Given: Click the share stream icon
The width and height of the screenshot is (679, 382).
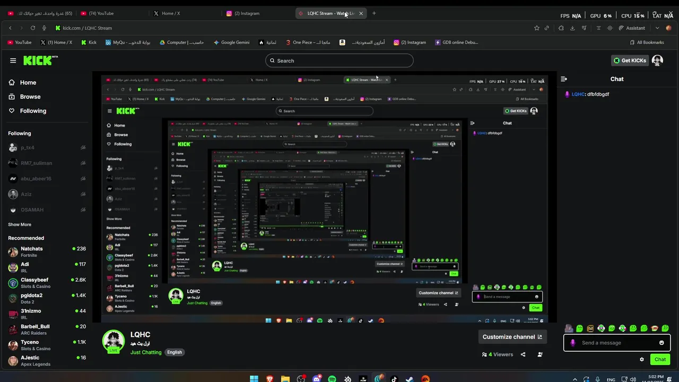Looking at the screenshot, I should 523,354.
